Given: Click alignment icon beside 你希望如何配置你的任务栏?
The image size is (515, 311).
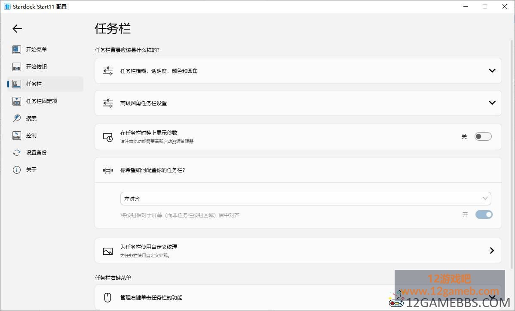Looking at the screenshot, I should coord(108,170).
